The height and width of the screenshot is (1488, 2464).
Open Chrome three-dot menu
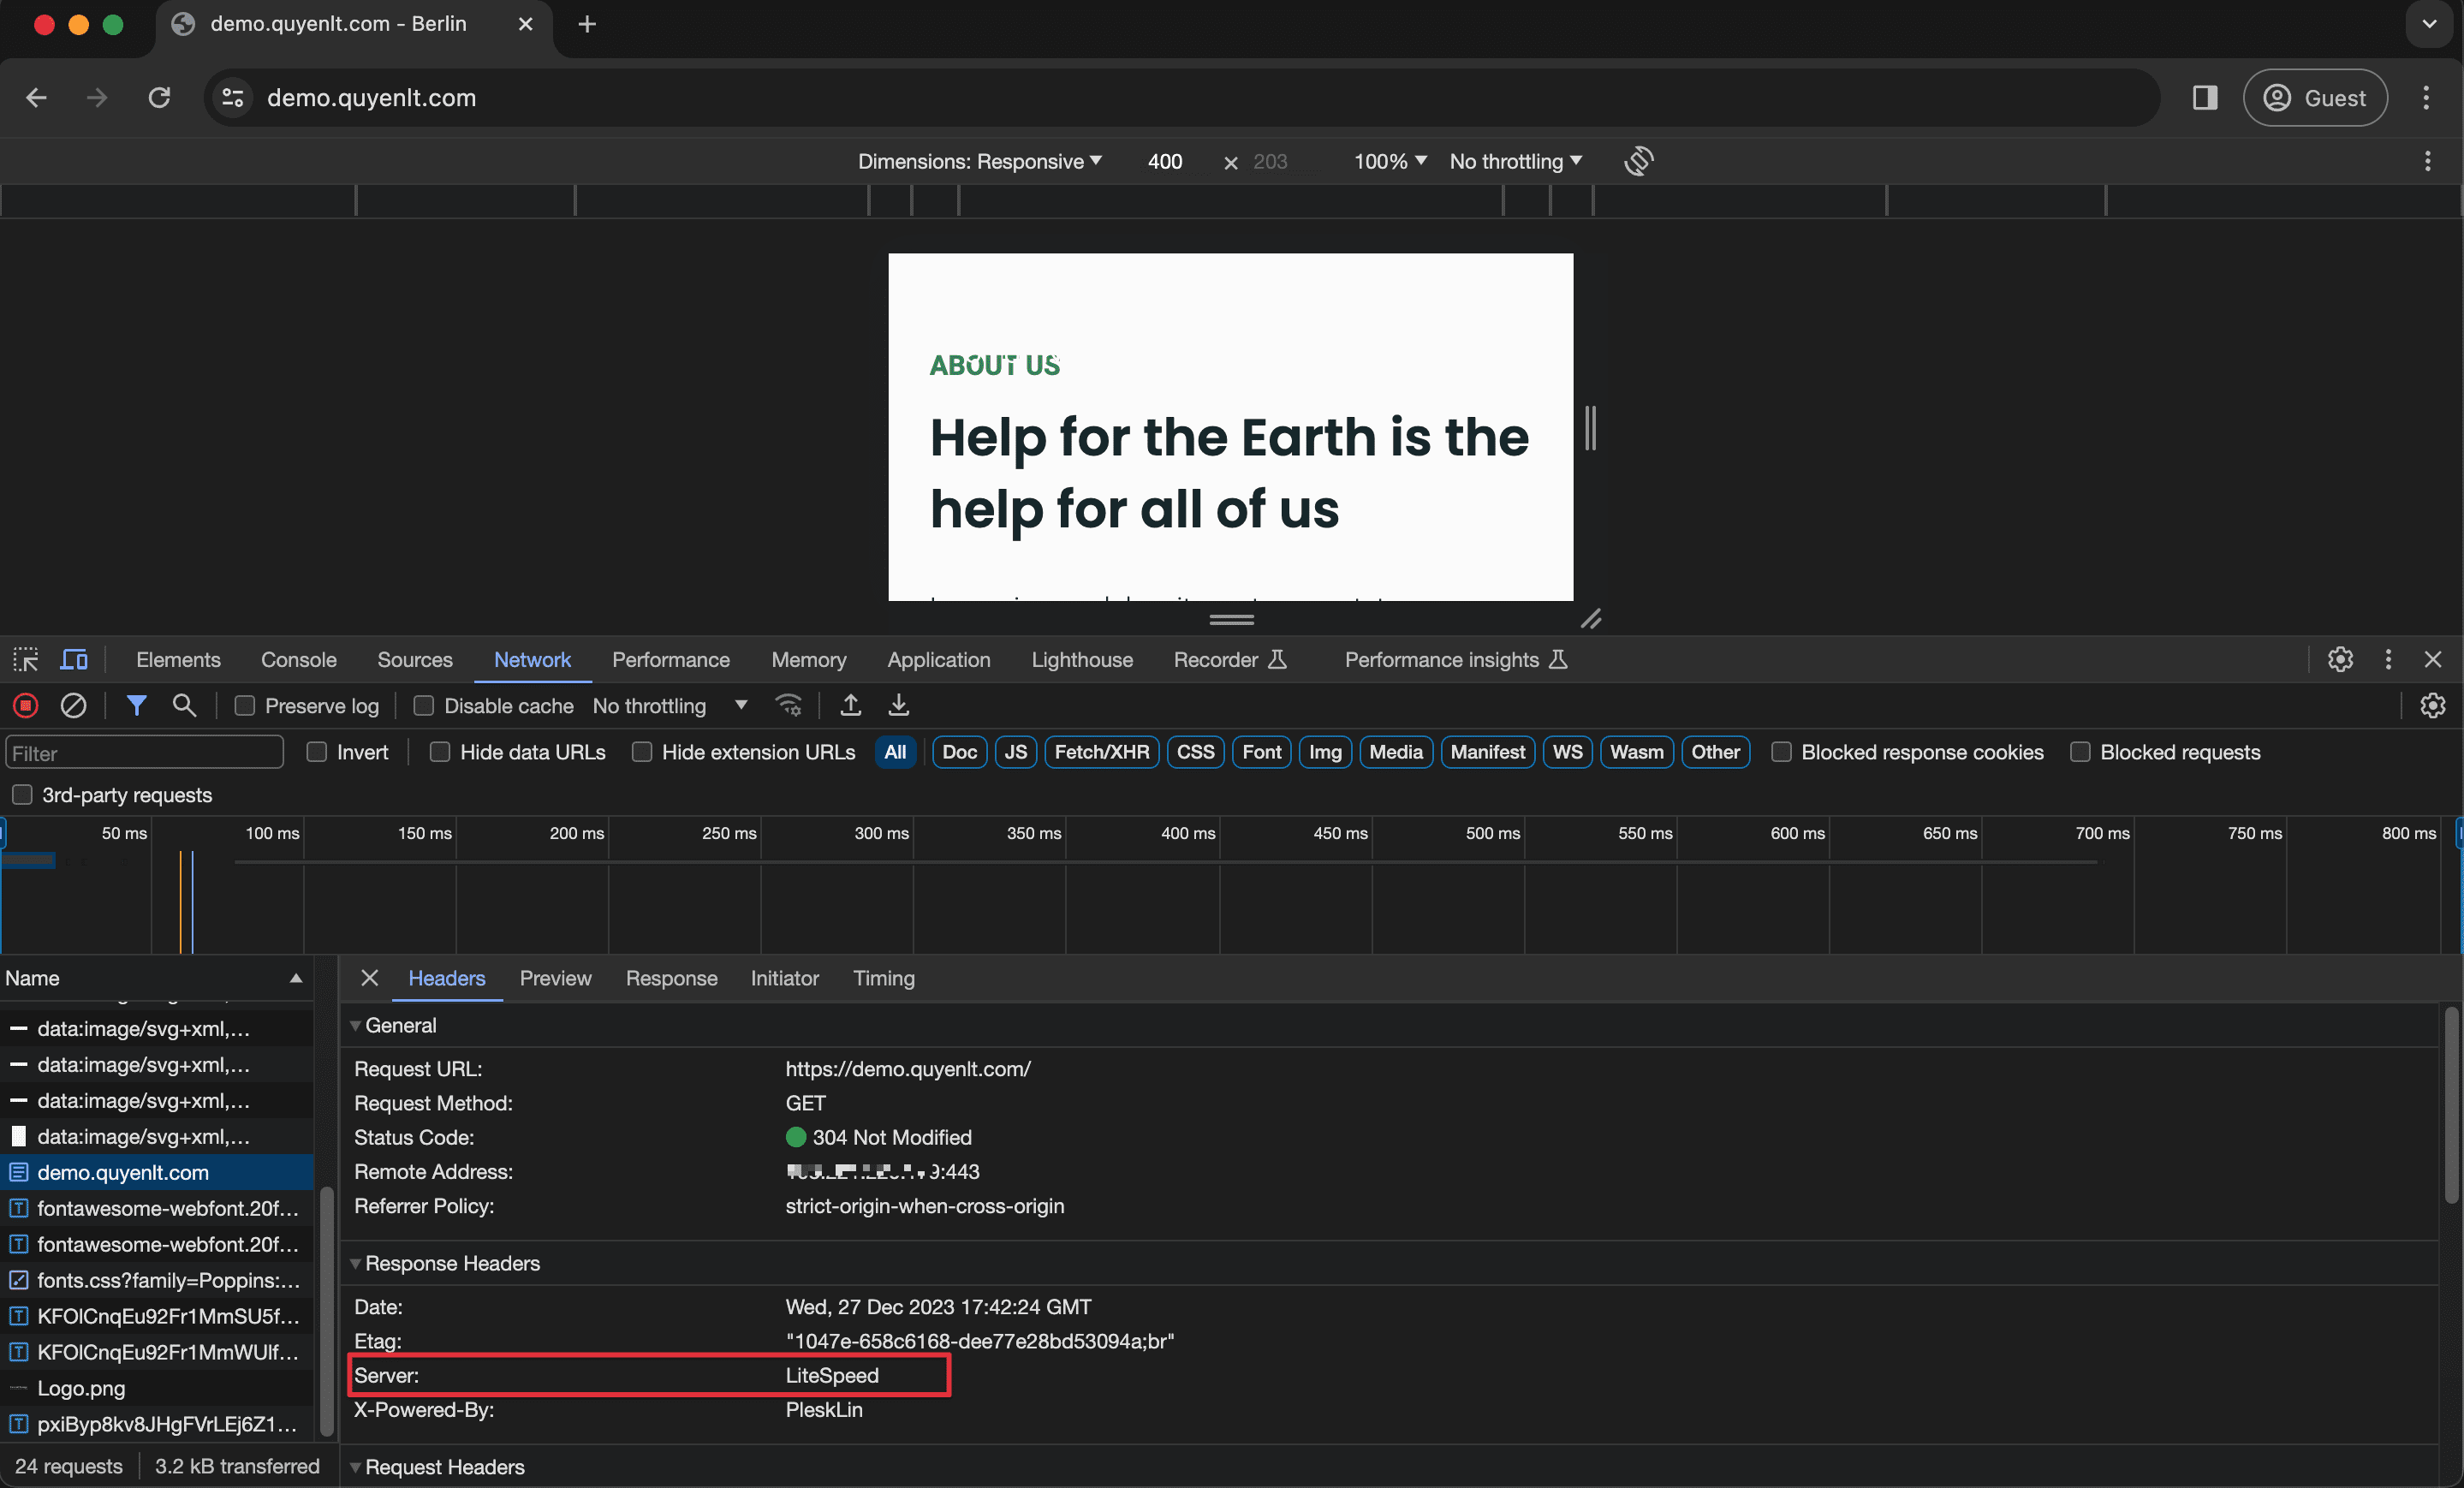coord(2426,97)
